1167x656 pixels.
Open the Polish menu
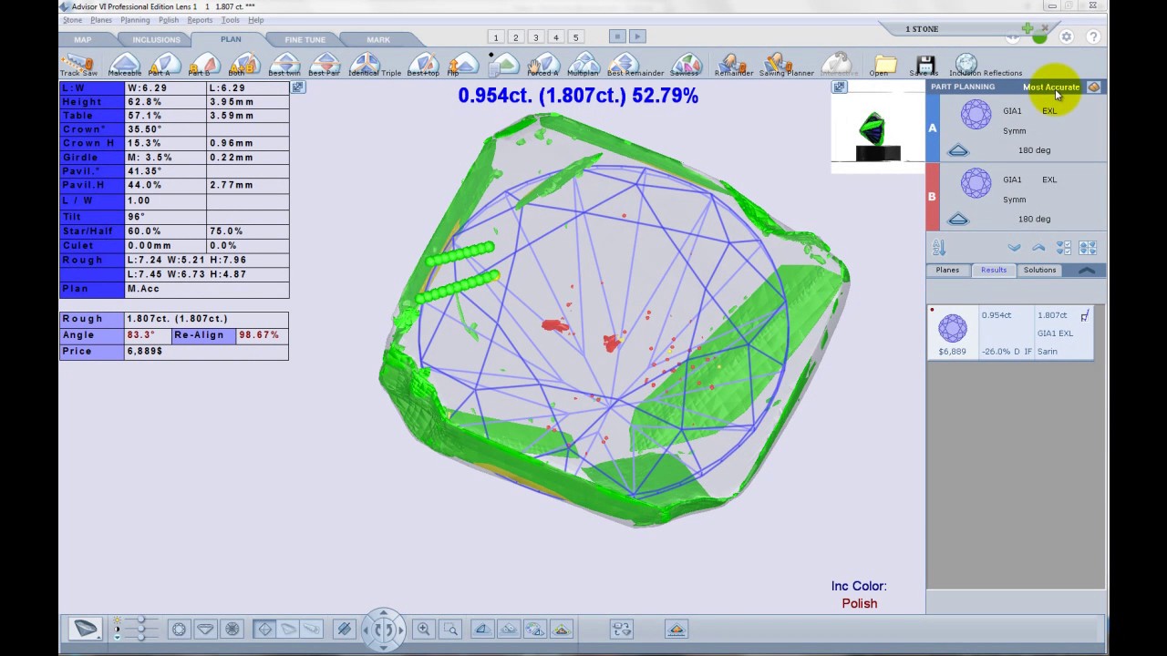point(169,20)
